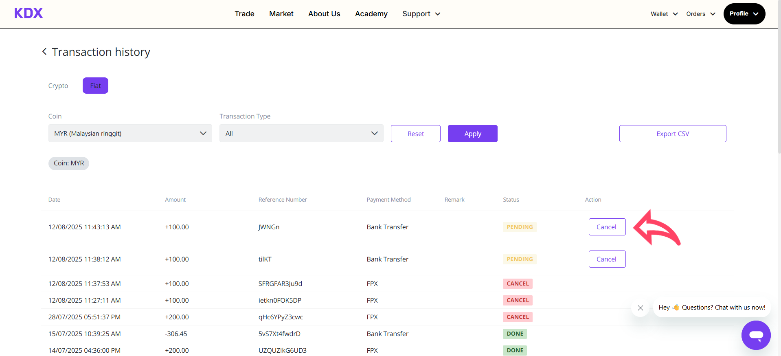Viewport: 781px width, 356px height.
Task: Click the Date column header
Action: (x=54, y=200)
